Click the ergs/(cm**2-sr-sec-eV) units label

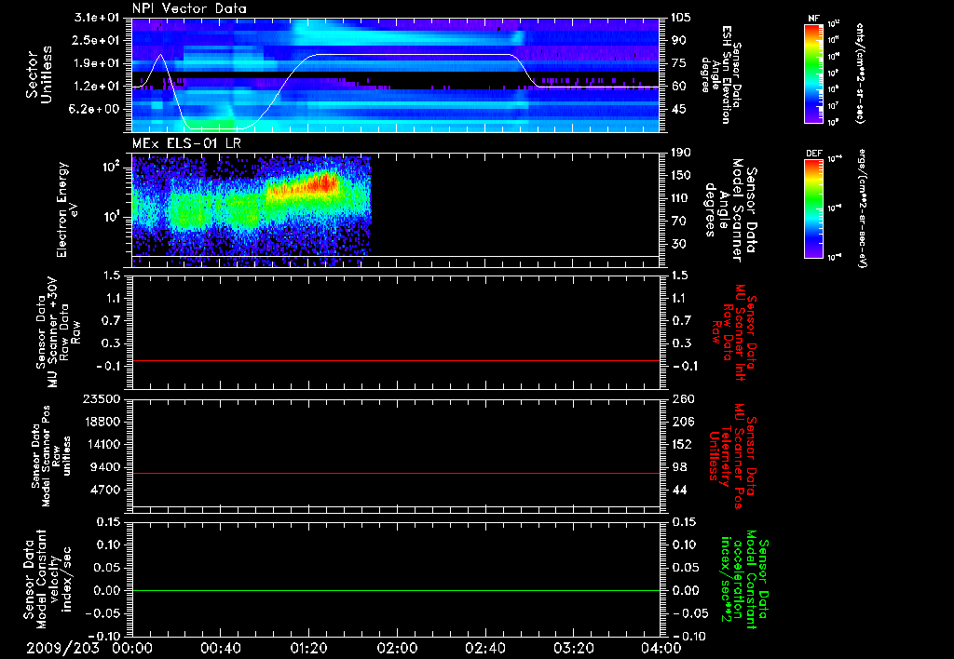point(861,208)
